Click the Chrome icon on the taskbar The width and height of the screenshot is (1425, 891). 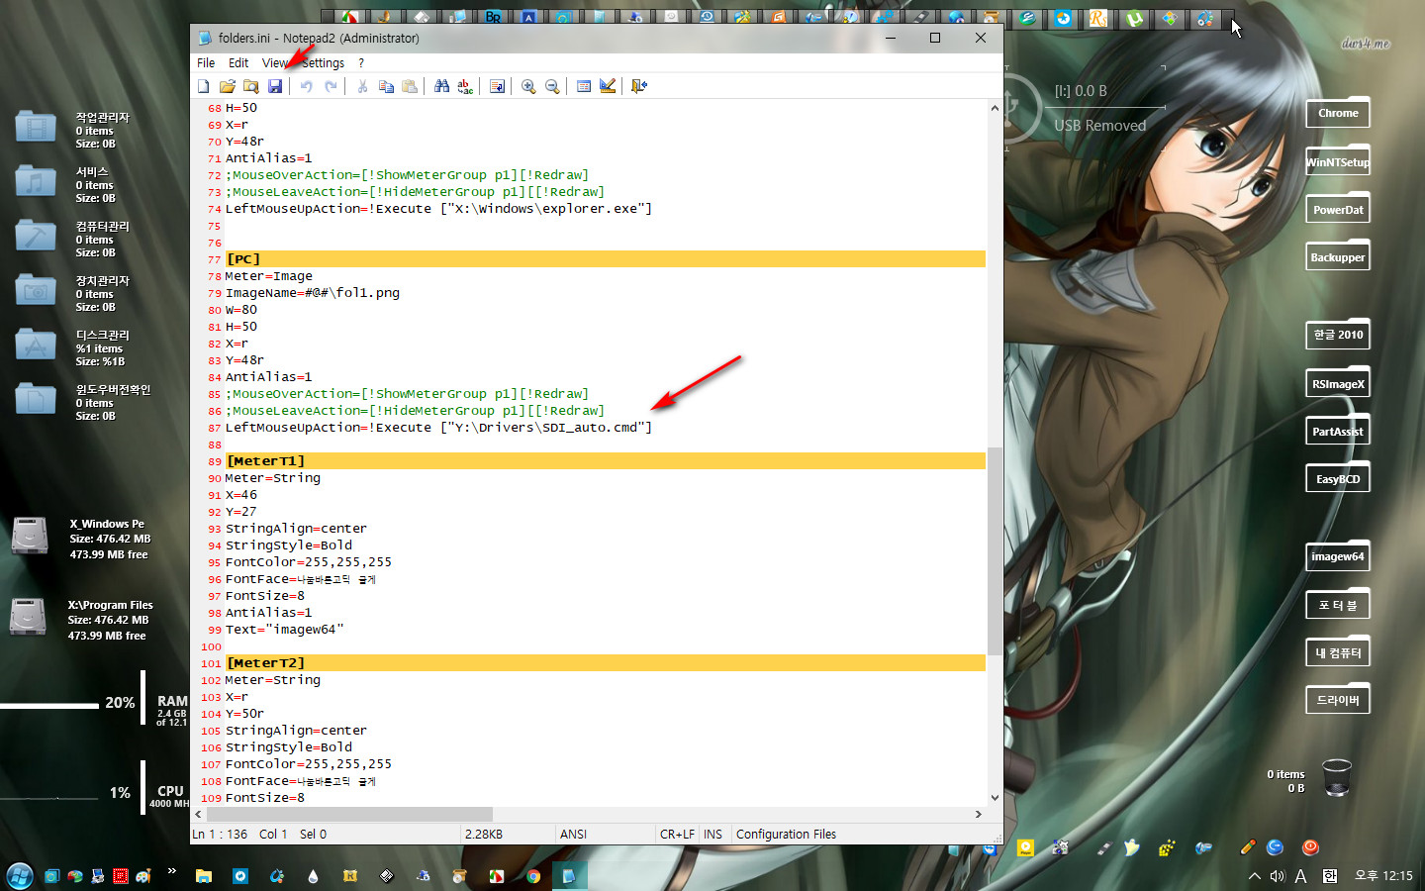(x=533, y=876)
